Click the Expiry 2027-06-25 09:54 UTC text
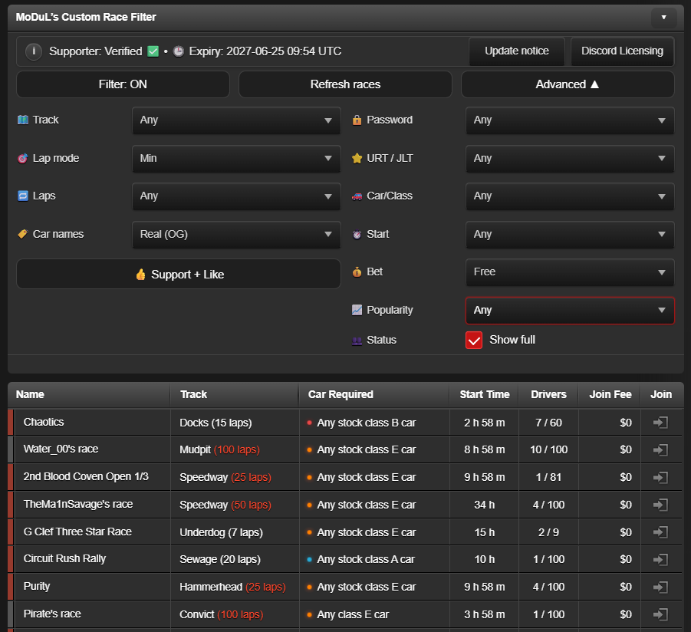Image resolution: width=691 pixels, height=632 pixels. [x=265, y=51]
